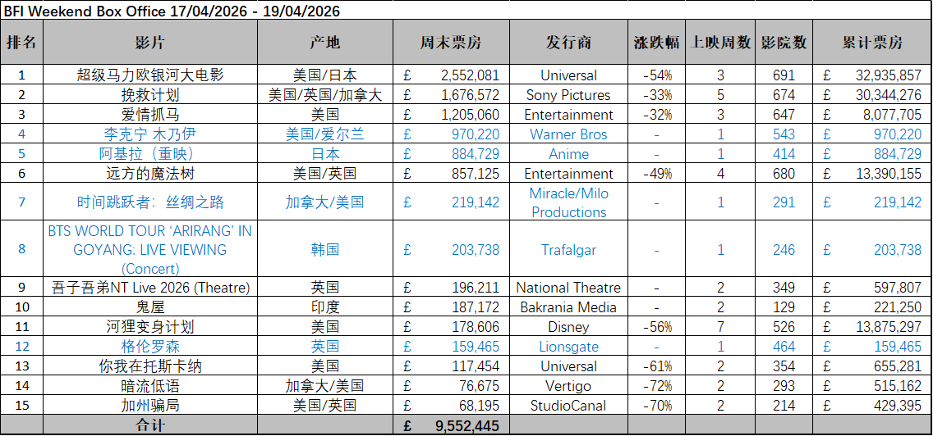Select the cinema count cell 464
Screen dimensions: 933x436
[x=784, y=347]
